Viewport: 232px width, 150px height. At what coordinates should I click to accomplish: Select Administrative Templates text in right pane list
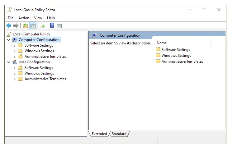pos(182,61)
